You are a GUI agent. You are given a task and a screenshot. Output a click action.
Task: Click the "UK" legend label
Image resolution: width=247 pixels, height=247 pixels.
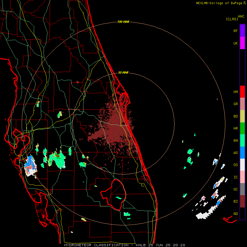pos(236,43)
